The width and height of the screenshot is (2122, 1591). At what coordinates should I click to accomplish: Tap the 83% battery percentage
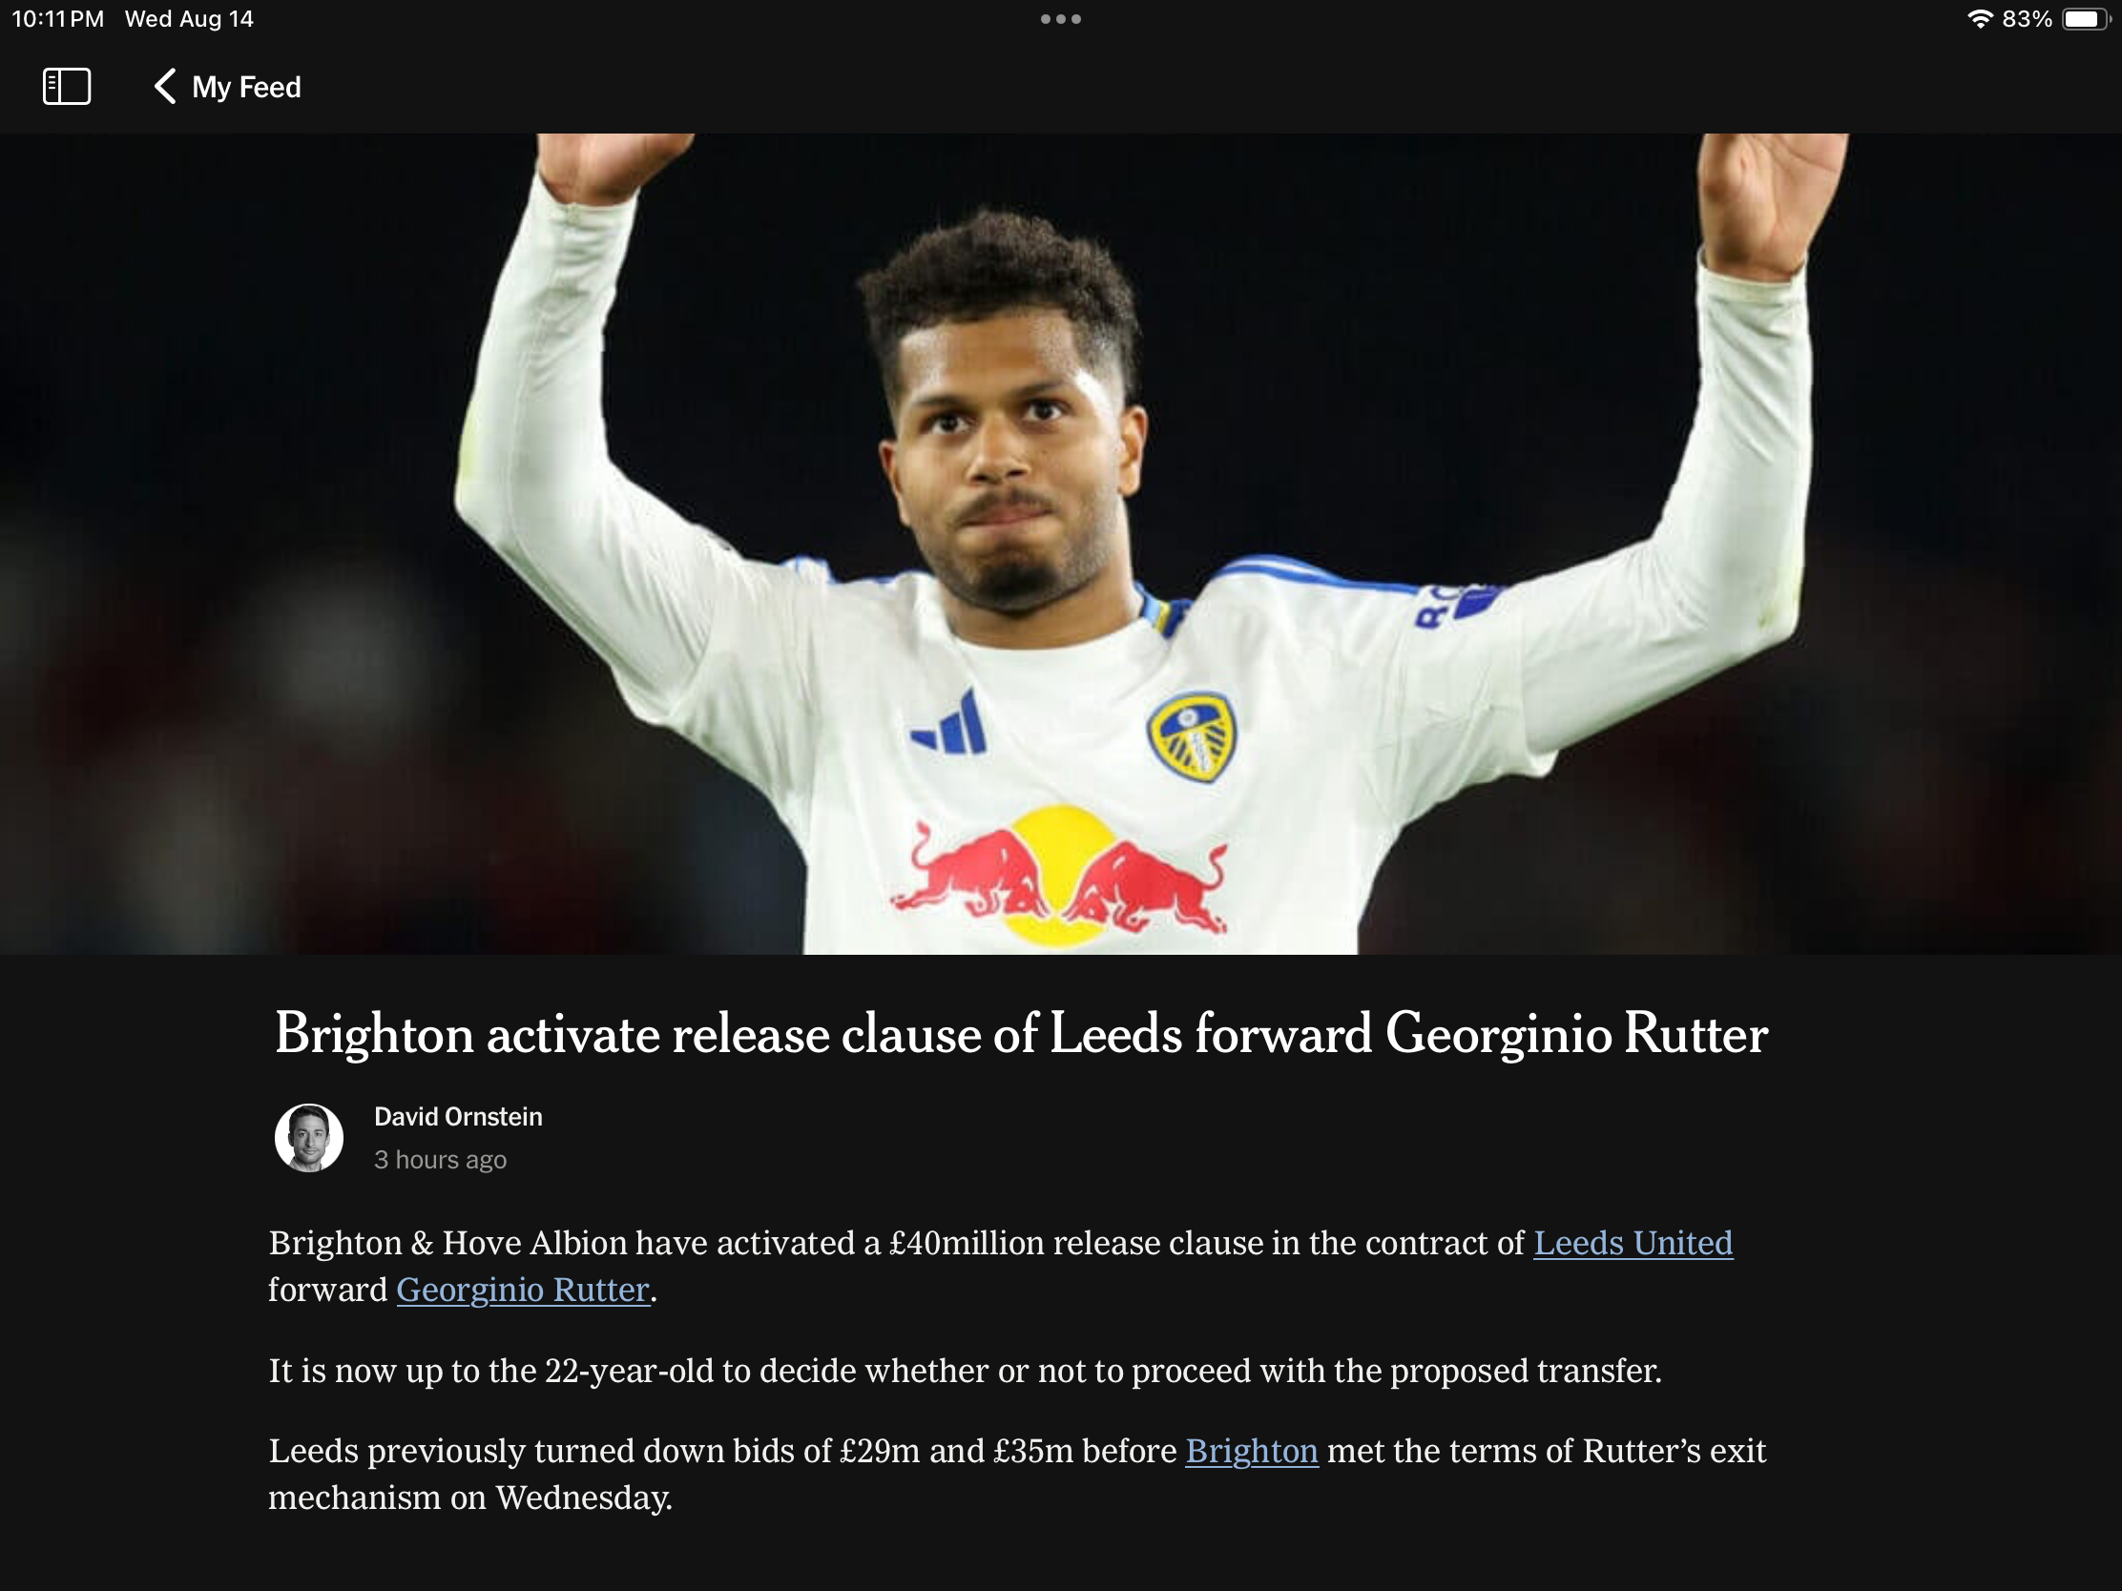2026,19
